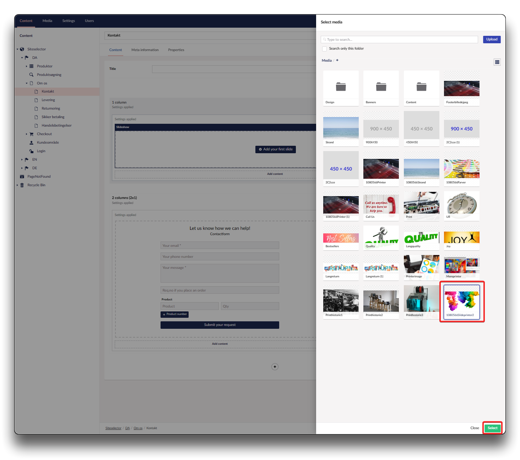
Task: Click the Close link in media dialog
Action: [x=475, y=428]
